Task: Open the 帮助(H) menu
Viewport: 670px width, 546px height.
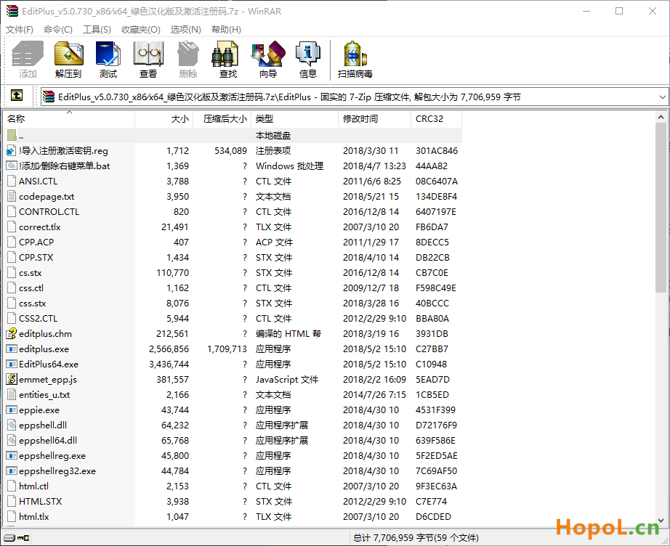Action: coord(227,30)
